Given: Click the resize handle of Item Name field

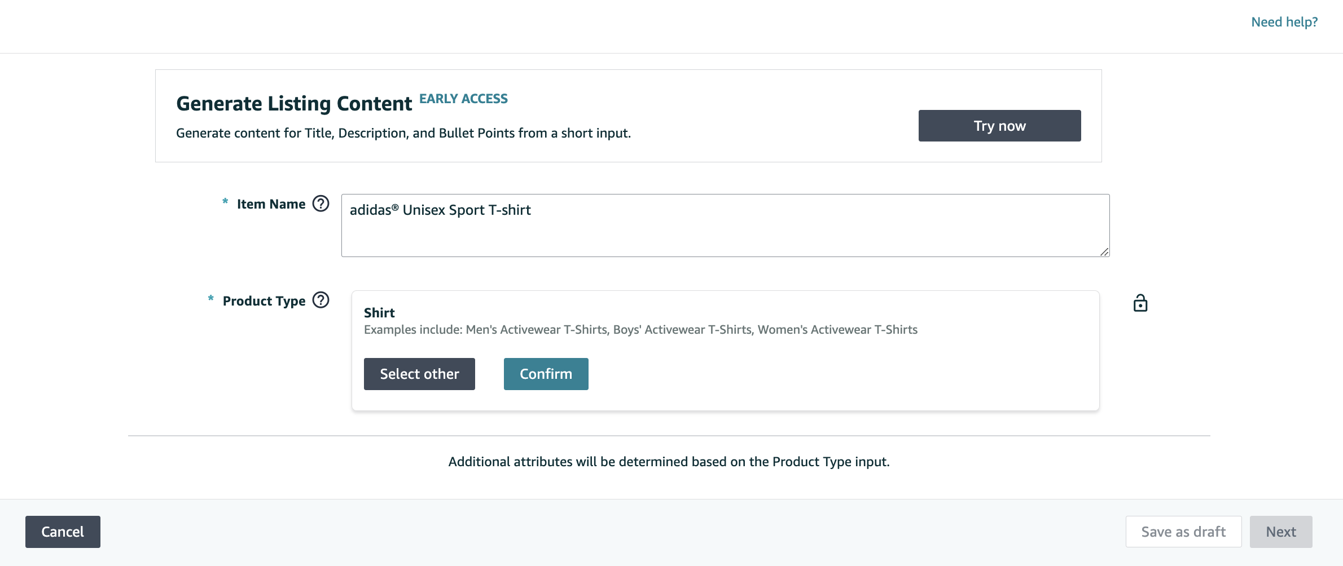Looking at the screenshot, I should coord(1104,253).
